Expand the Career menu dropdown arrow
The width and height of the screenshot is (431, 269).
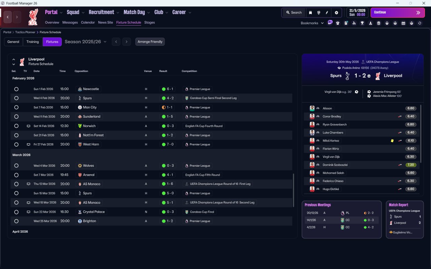pyautogui.click(x=190, y=13)
